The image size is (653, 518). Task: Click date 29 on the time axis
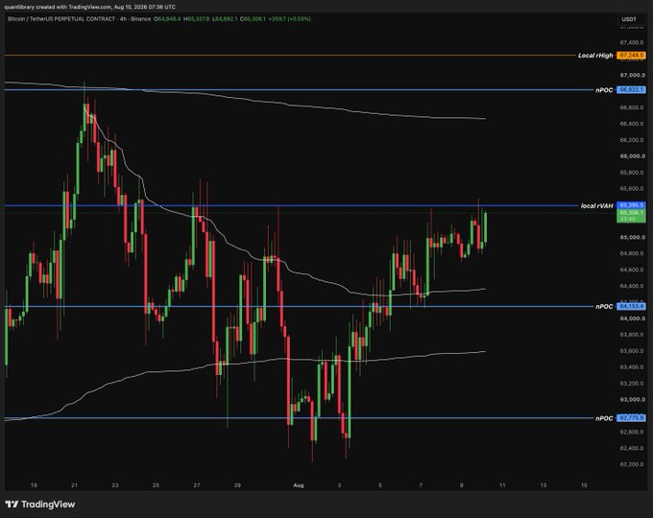click(237, 485)
